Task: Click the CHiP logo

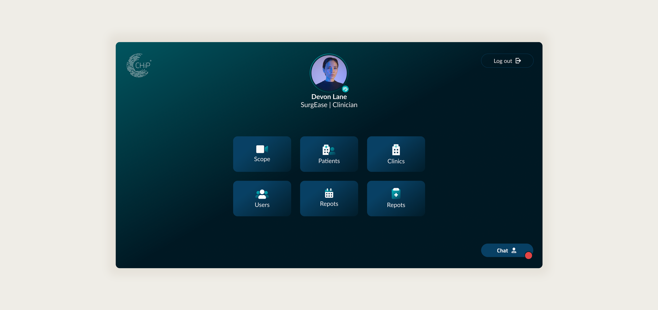Action: click(139, 65)
